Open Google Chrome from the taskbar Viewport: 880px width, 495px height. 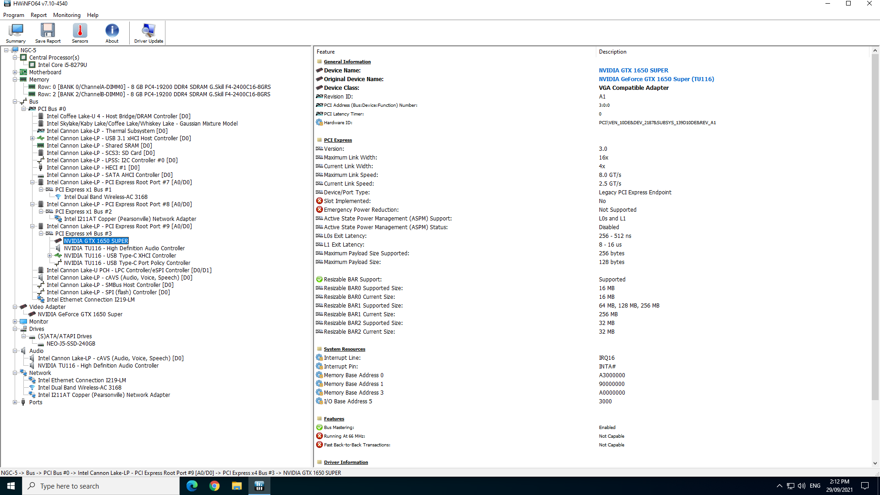click(214, 486)
